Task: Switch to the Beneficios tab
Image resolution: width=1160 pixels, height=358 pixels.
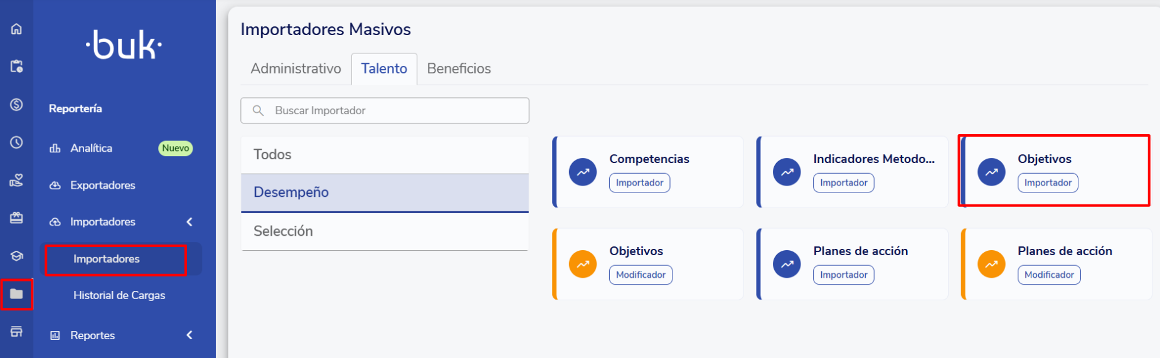Action: [459, 69]
